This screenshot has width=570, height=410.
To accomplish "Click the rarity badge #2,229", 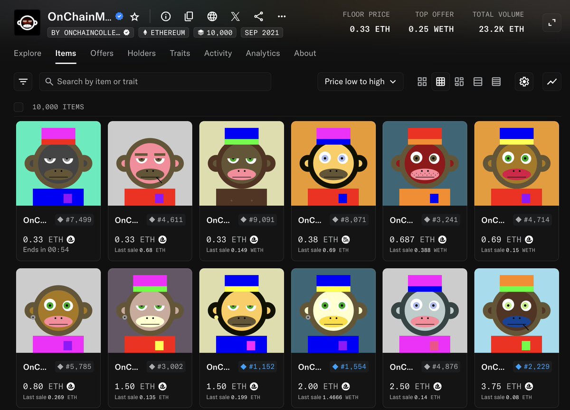I will (x=532, y=367).
